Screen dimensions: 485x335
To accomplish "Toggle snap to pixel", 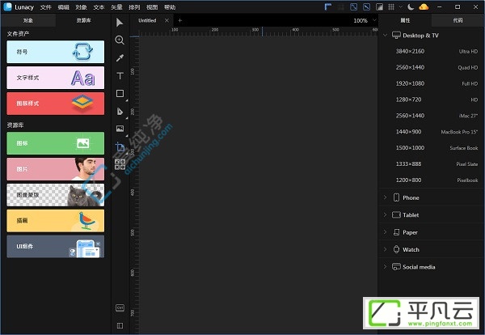I will (x=366, y=6).
